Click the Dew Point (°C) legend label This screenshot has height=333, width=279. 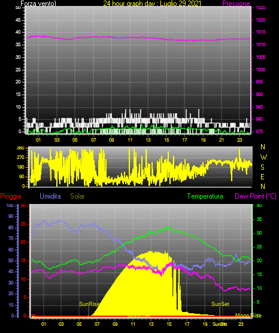coord(256,196)
